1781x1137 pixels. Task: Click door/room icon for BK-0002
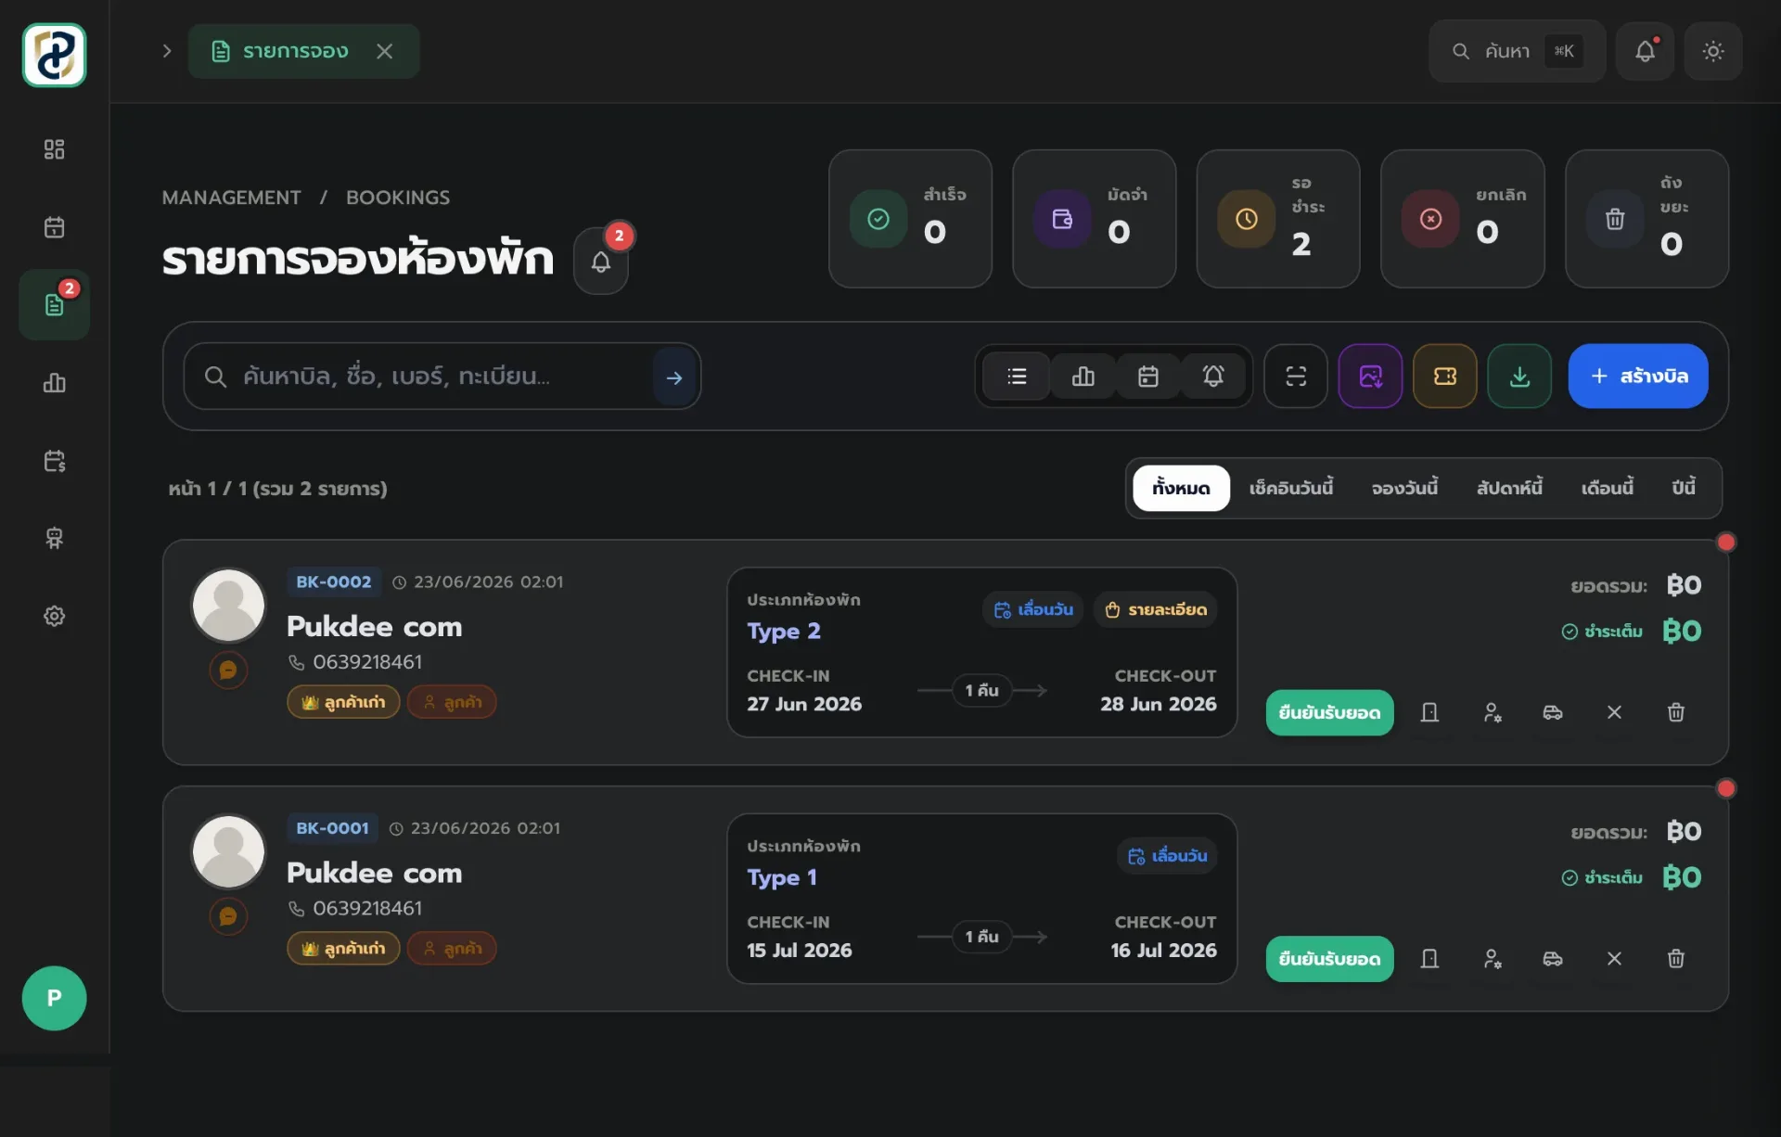tap(1429, 712)
